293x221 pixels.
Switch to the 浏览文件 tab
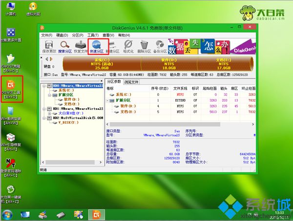tap(131, 82)
